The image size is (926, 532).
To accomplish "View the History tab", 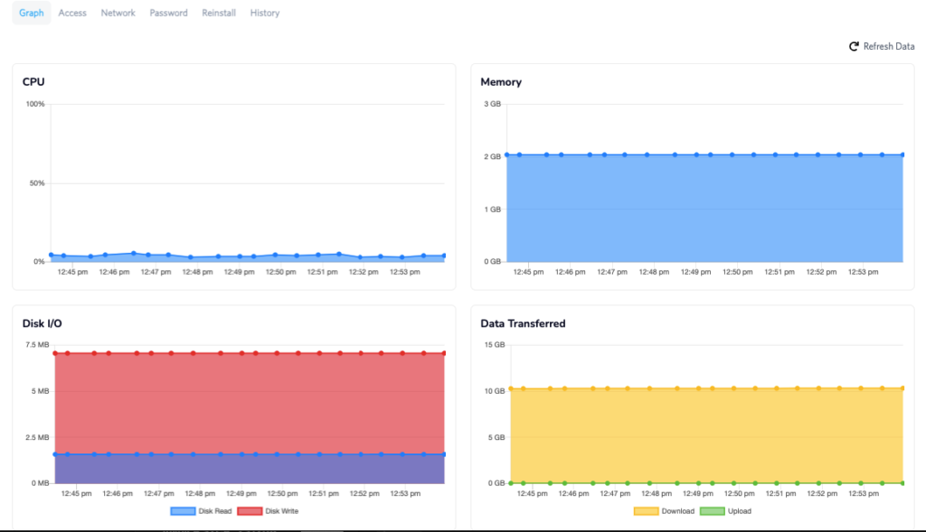I will tap(264, 13).
